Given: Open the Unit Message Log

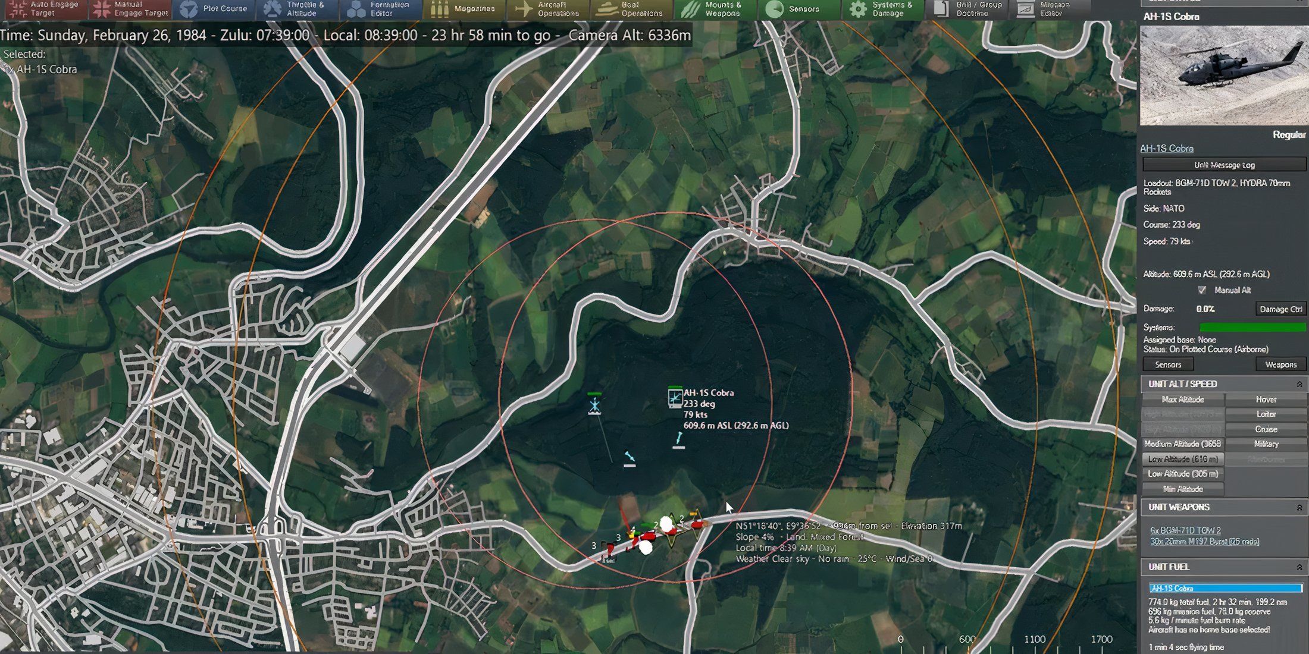Looking at the screenshot, I should click(x=1224, y=165).
